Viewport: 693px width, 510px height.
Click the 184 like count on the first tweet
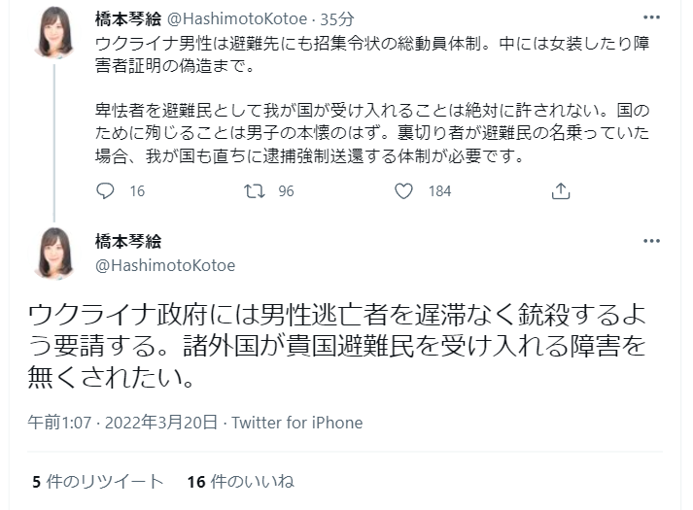click(439, 191)
